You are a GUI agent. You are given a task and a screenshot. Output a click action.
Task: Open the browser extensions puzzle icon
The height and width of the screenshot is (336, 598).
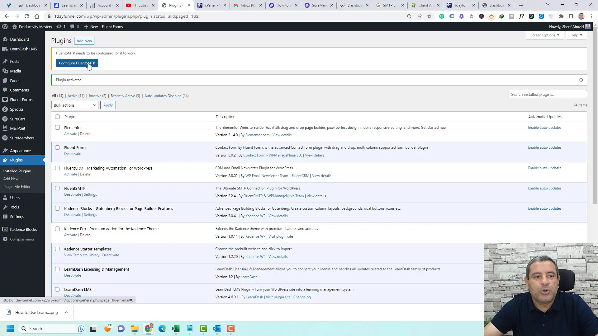coord(561,16)
